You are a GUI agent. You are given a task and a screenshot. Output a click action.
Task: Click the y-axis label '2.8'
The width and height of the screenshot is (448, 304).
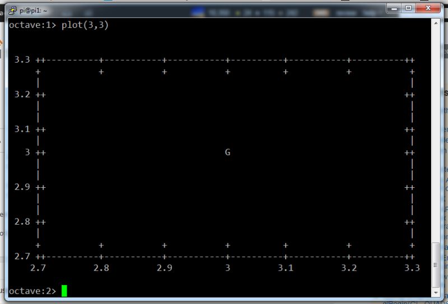(22, 222)
